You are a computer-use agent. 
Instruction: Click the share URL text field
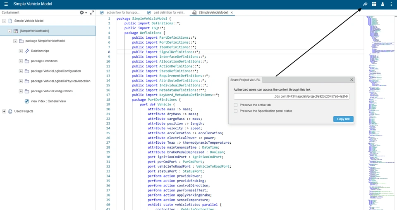(292, 96)
